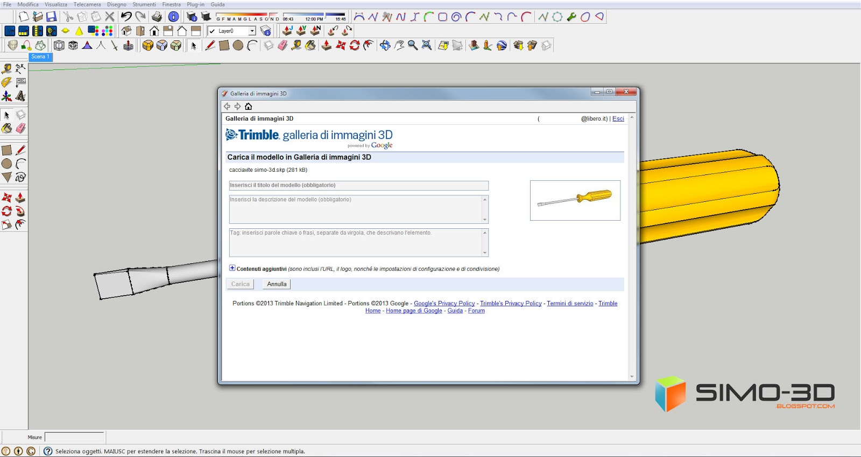Open the Layer Manager icon beside Layer0
This screenshot has height=457, width=861.
coord(266,31)
